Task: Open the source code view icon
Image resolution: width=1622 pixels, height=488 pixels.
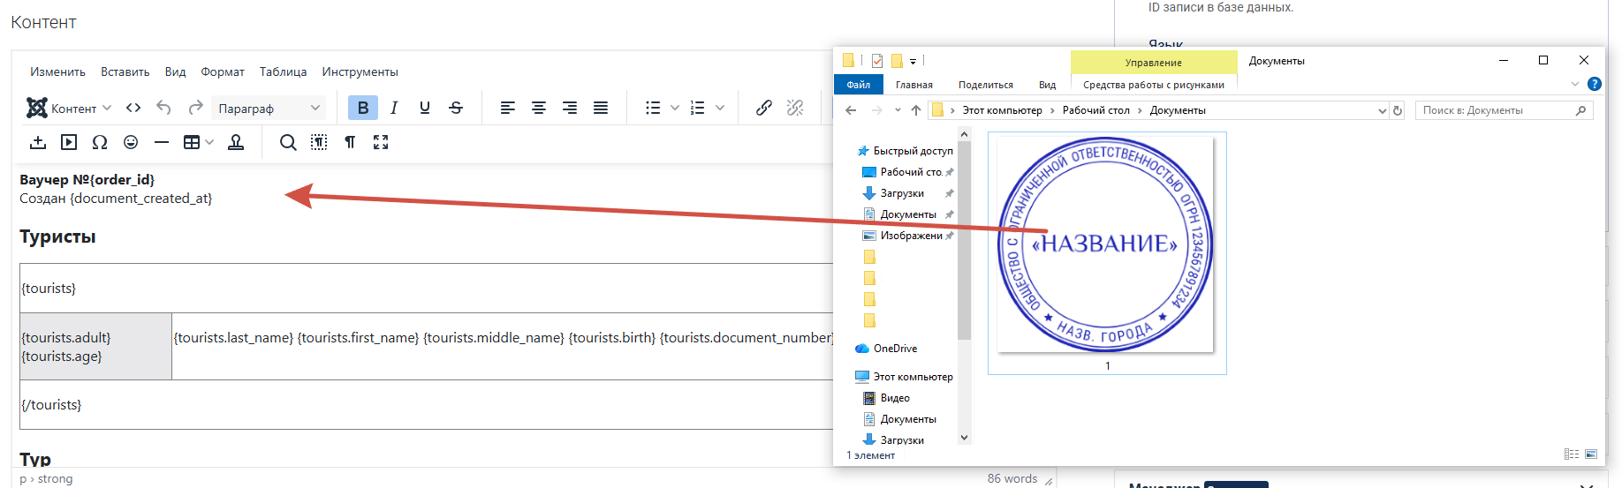Action: [133, 108]
